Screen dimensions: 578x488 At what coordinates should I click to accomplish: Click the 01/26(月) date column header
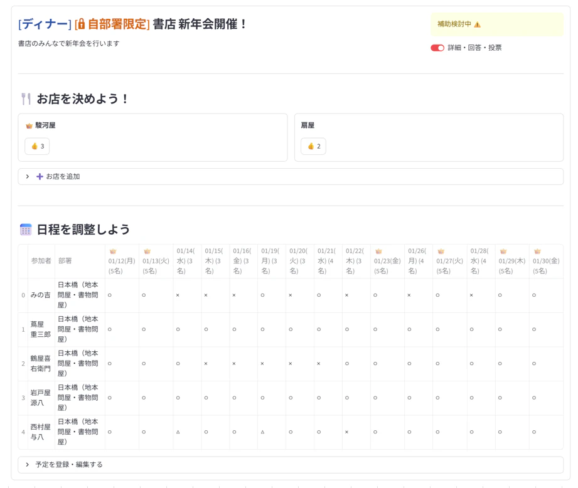(x=417, y=261)
